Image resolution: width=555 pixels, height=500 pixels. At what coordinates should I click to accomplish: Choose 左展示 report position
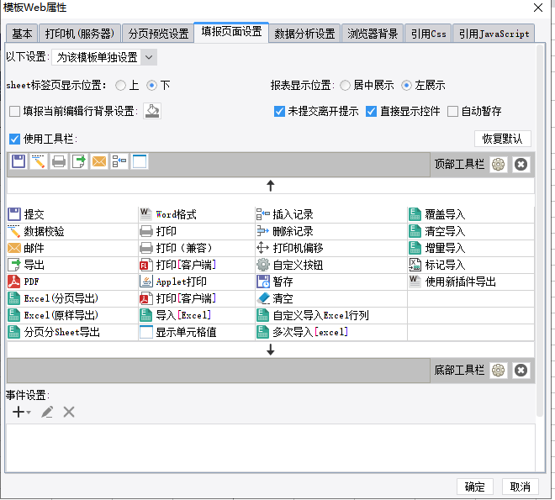(407, 85)
